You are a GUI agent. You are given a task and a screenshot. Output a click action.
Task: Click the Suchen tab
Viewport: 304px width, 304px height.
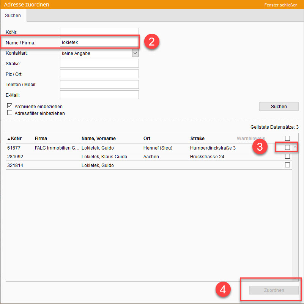click(x=13, y=16)
